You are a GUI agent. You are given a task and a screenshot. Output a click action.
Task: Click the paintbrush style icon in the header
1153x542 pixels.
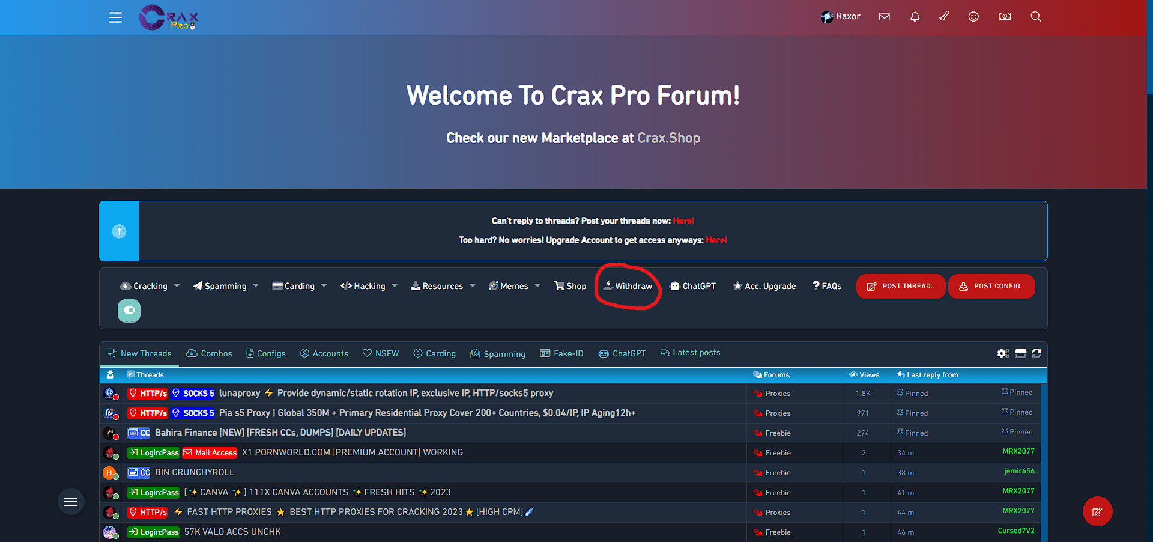point(945,16)
